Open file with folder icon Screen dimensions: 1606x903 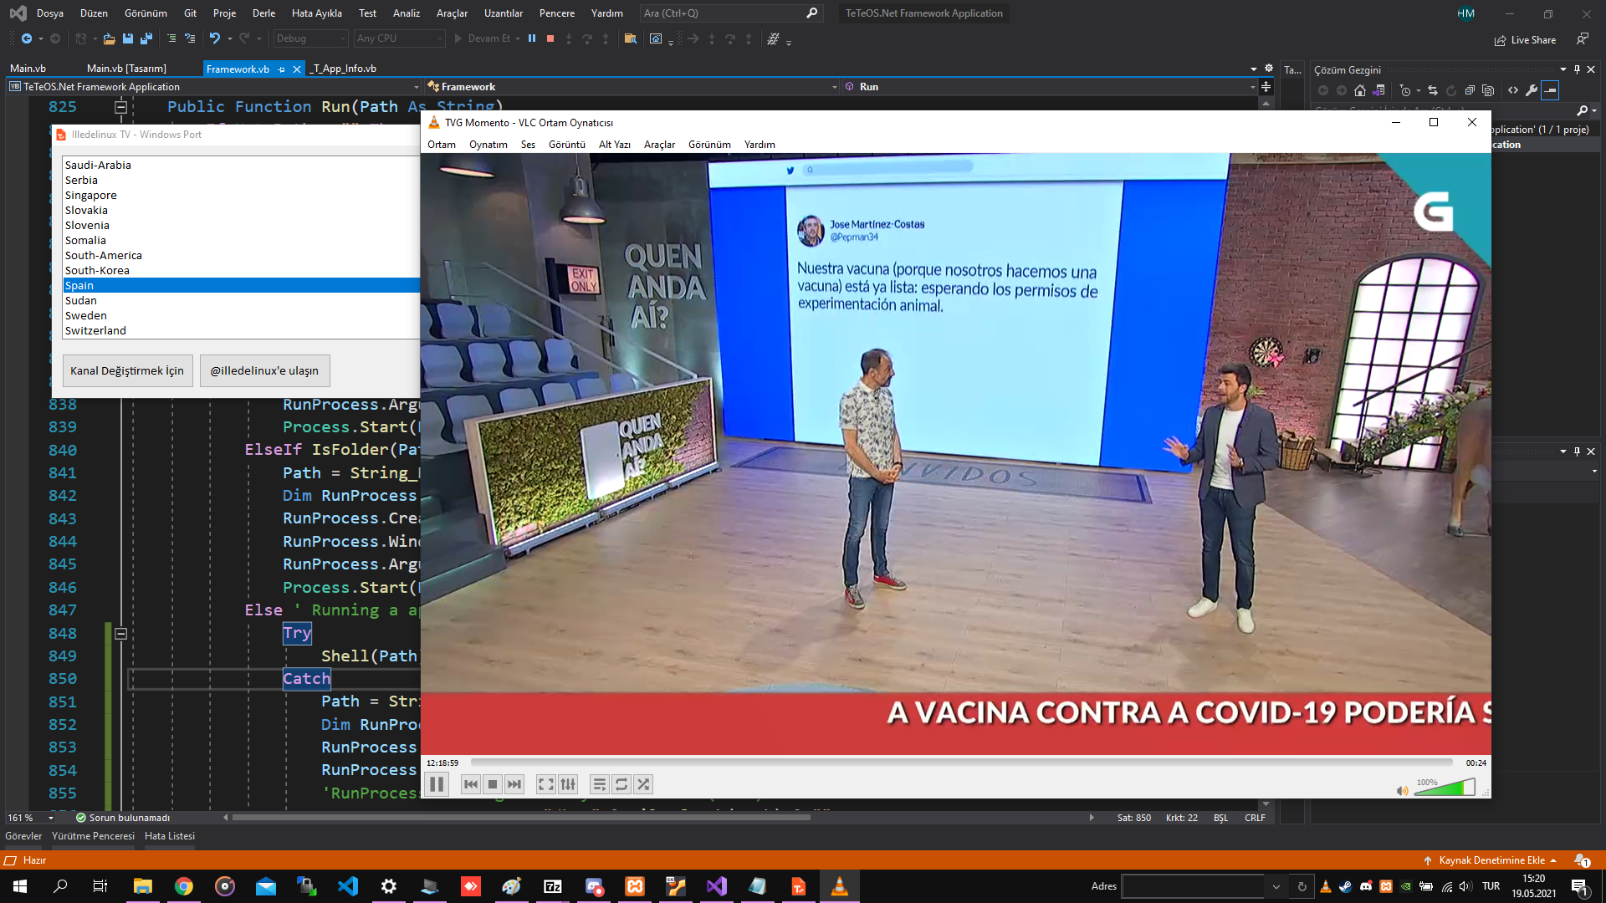109,38
